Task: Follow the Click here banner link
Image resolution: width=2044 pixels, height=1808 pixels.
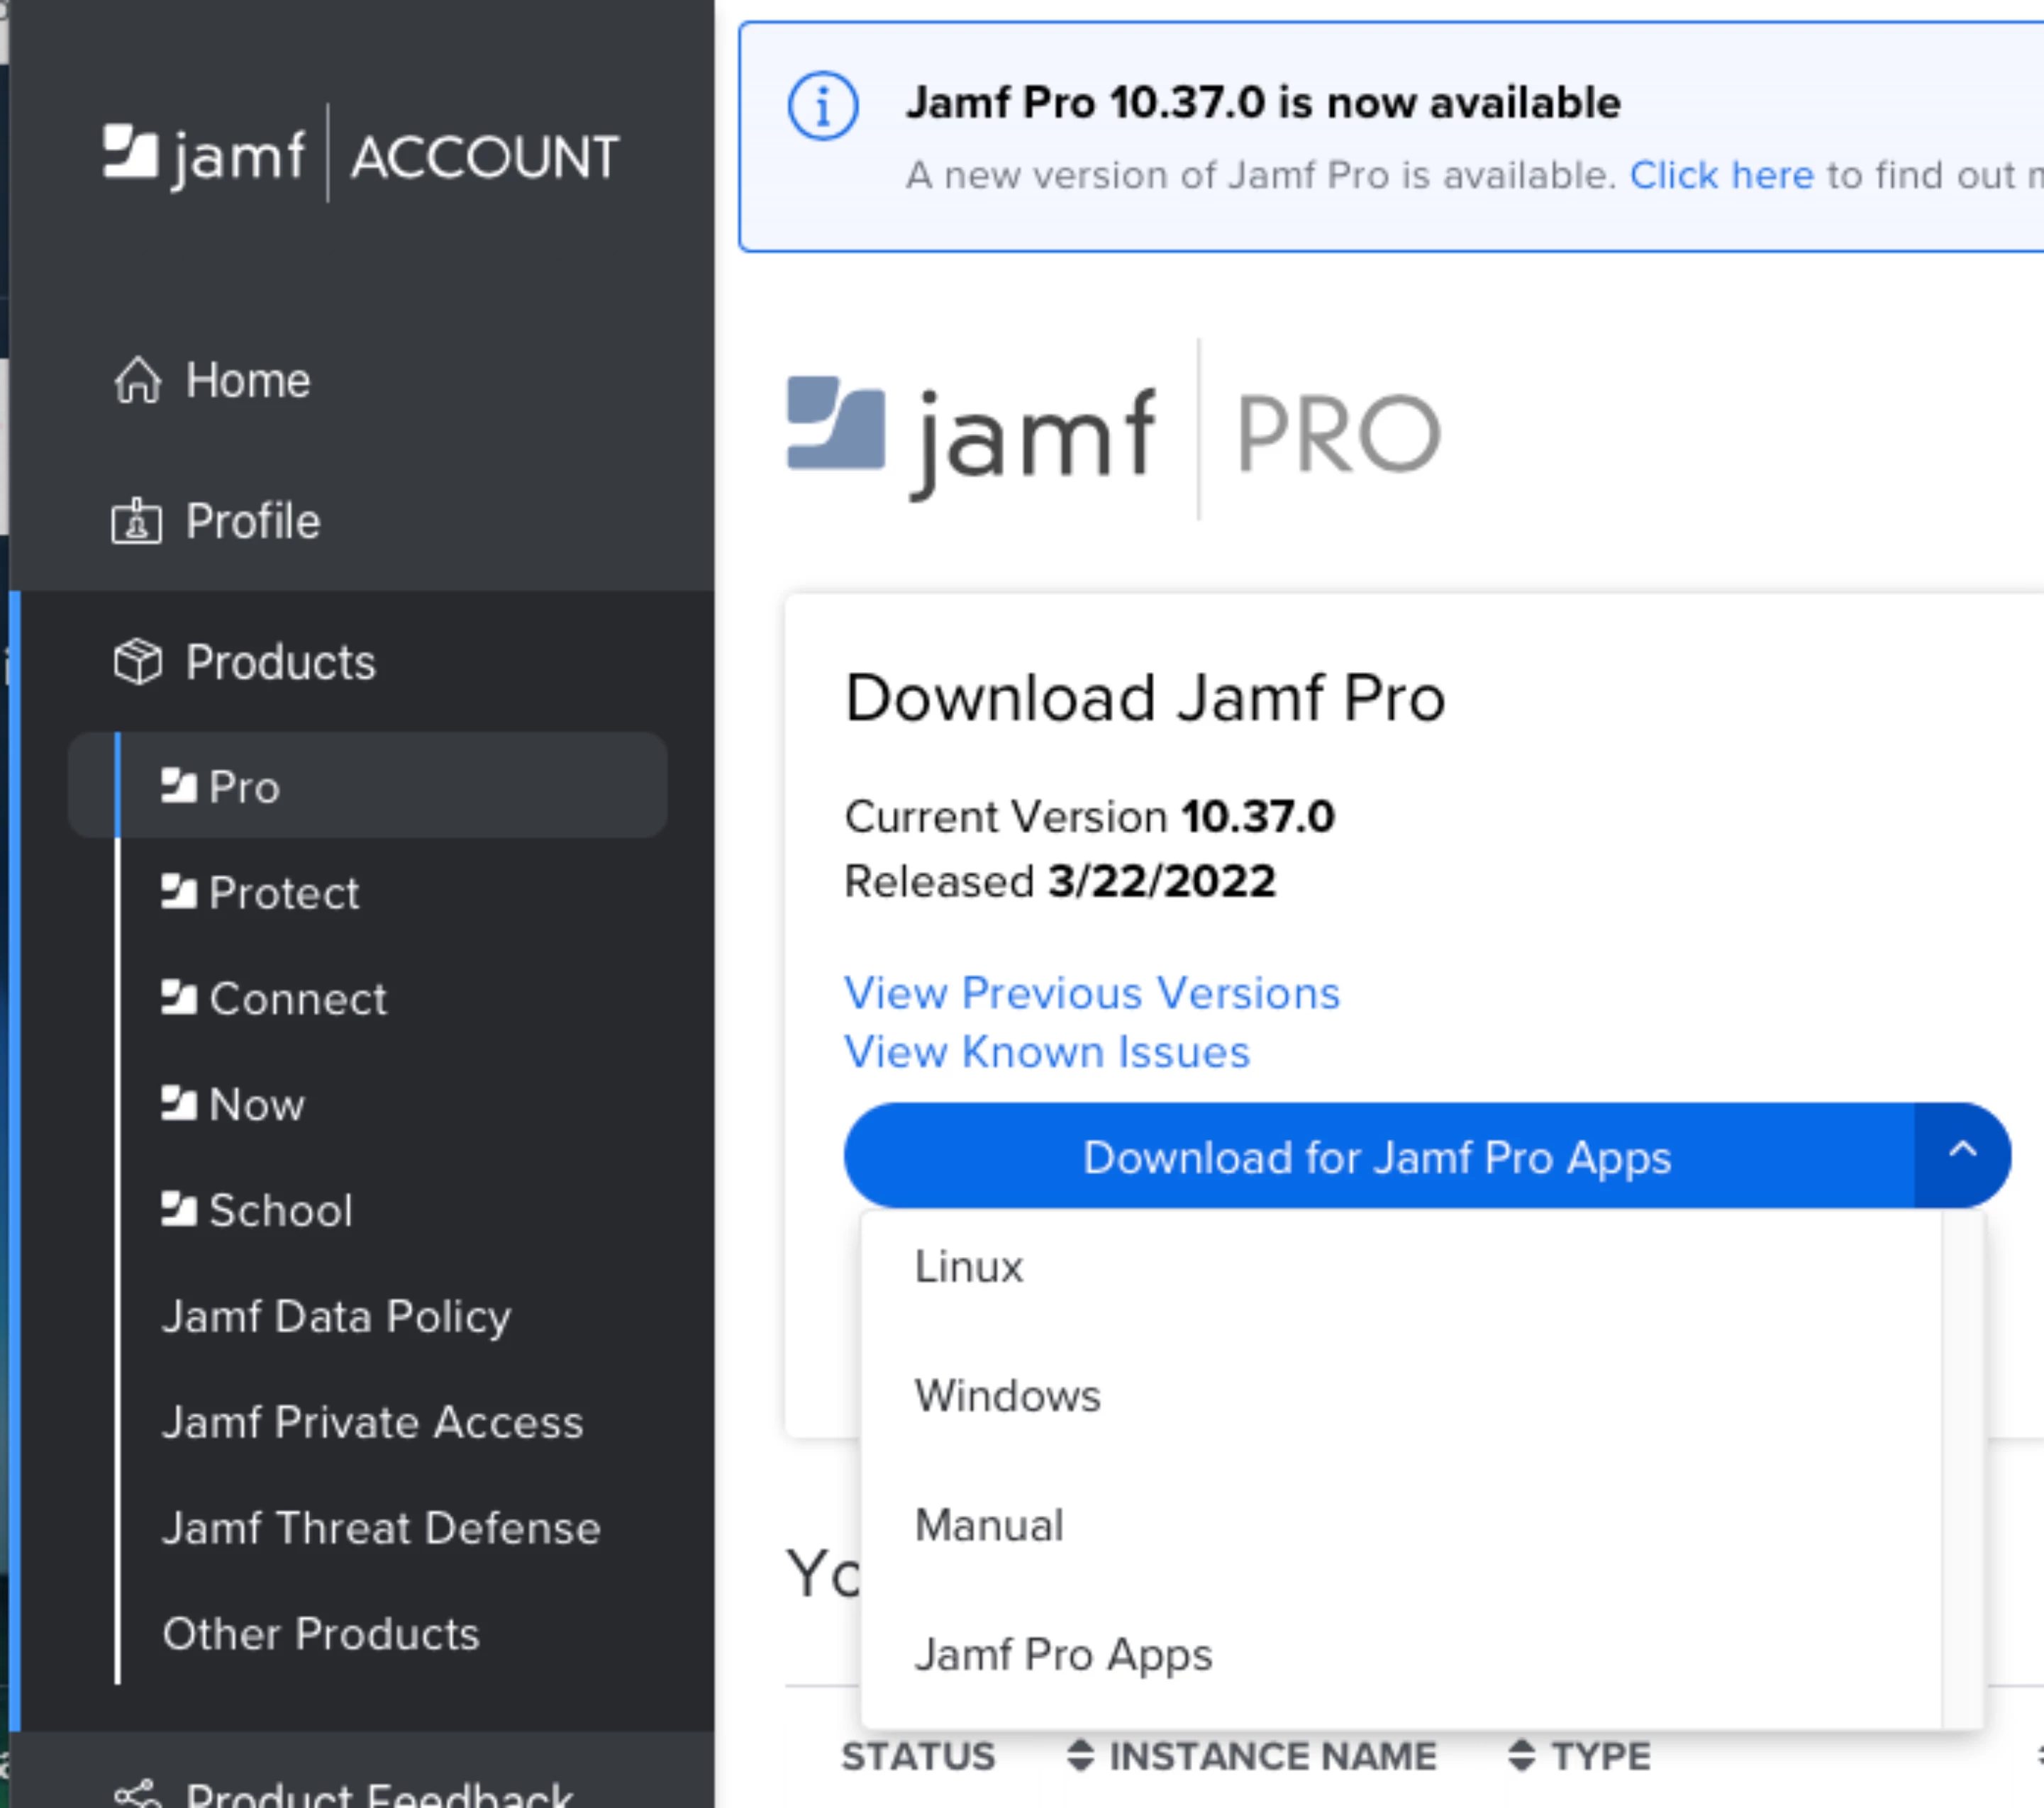Action: click(x=1721, y=175)
